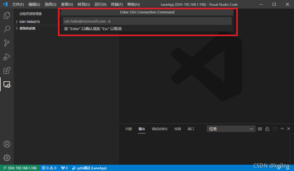This screenshot has height=171, width=294.
Task: Open the log file icon in panel
Action: (275, 129)
